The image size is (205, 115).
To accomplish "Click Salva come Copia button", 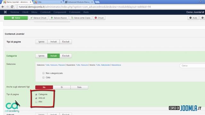I will click(x=81, y=18).
